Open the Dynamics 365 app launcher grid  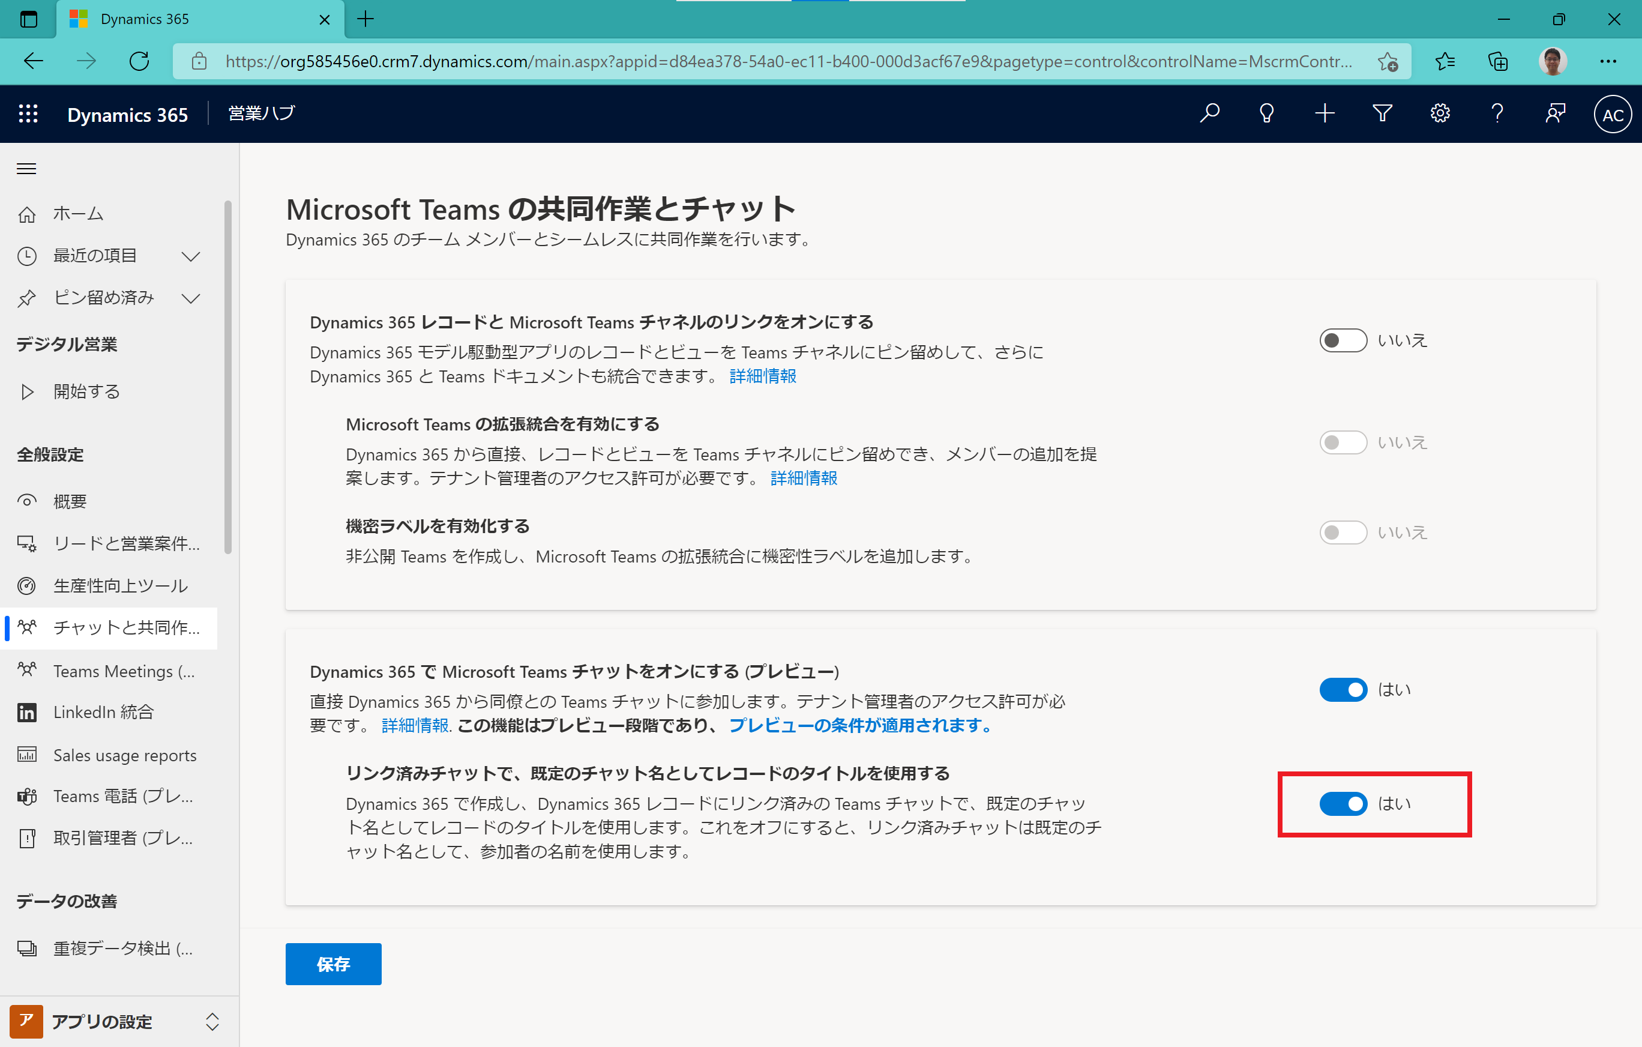(28, 114)
